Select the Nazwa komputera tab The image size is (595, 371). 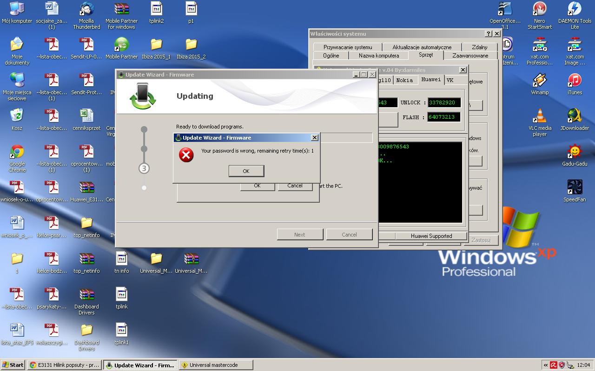tap(378, 56)
